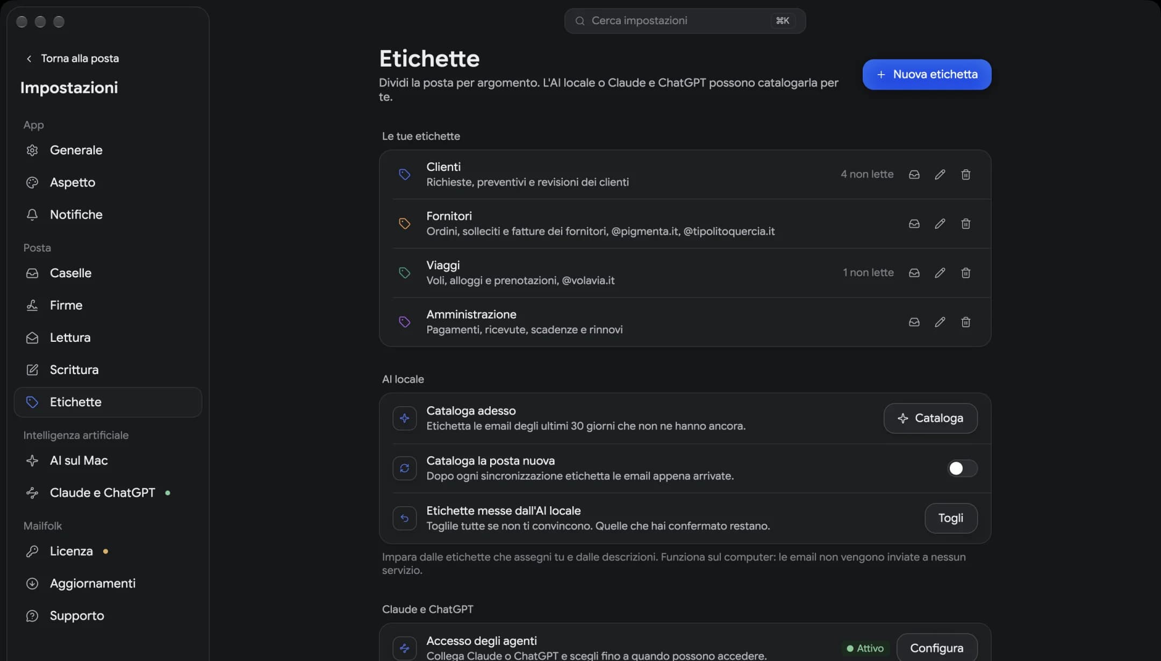Open AI sul Mac settings
This screenshot has width=1161, height=661.
pos(107,461)
